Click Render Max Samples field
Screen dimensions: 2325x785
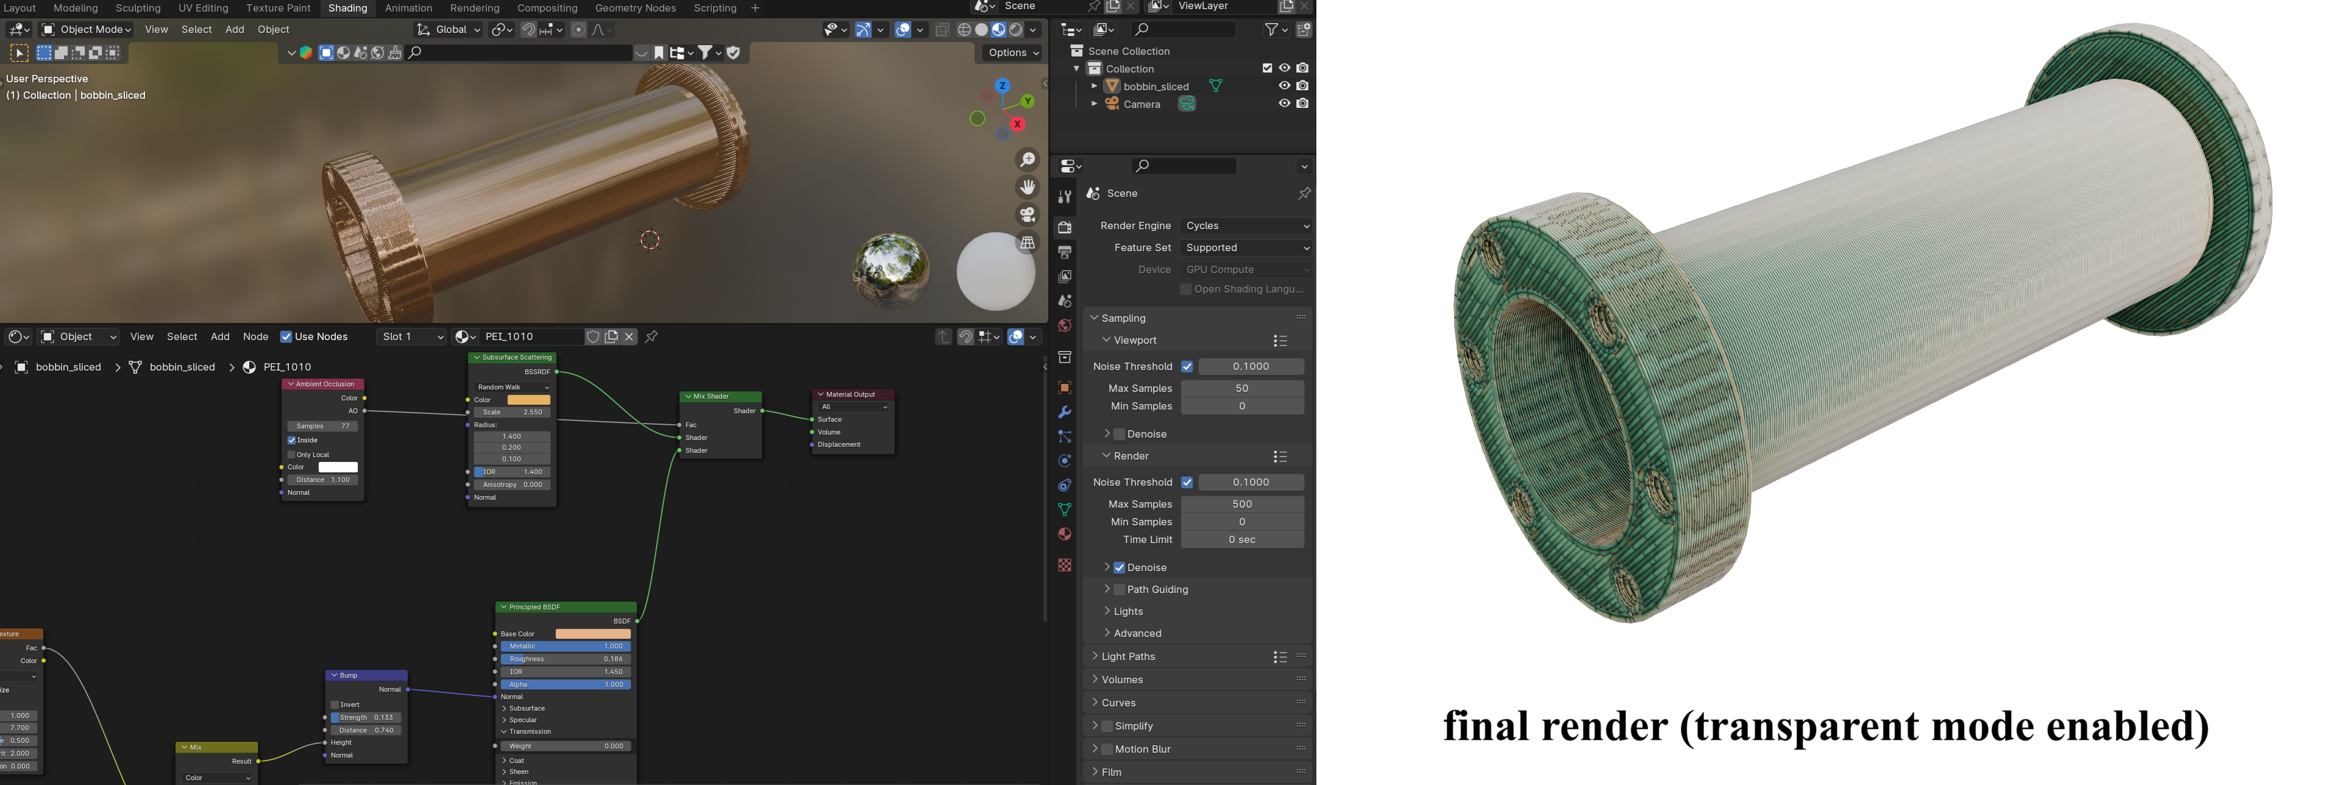[x=1242, y=505]
